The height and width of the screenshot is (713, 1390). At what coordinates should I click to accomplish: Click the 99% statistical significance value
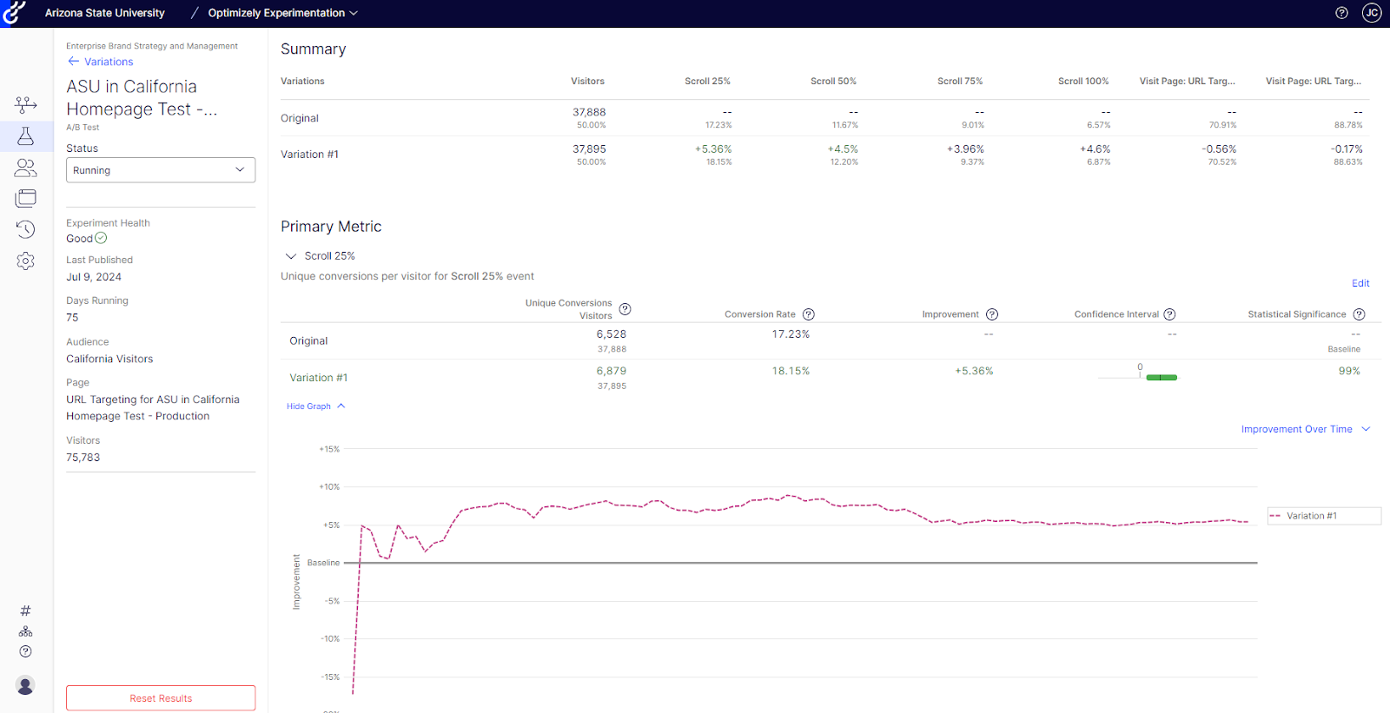click(1349, 371)
